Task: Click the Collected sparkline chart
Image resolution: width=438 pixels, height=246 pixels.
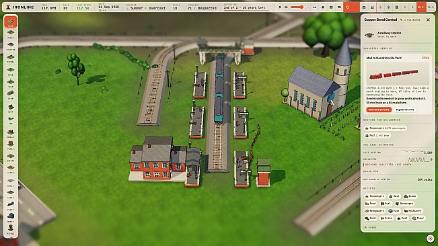Action: coord(418,159)
